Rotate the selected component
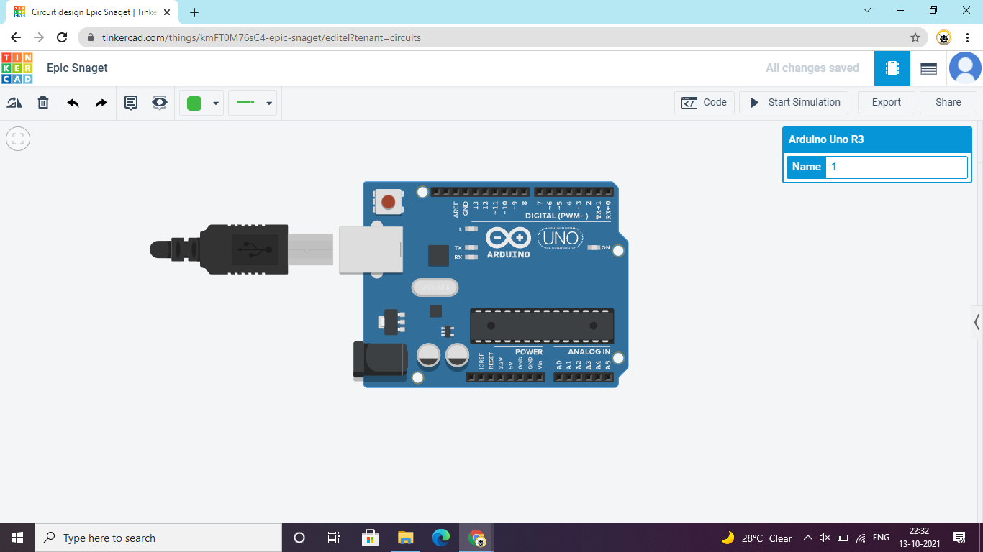This screenshot has width=983, height=552. point(14,103)
